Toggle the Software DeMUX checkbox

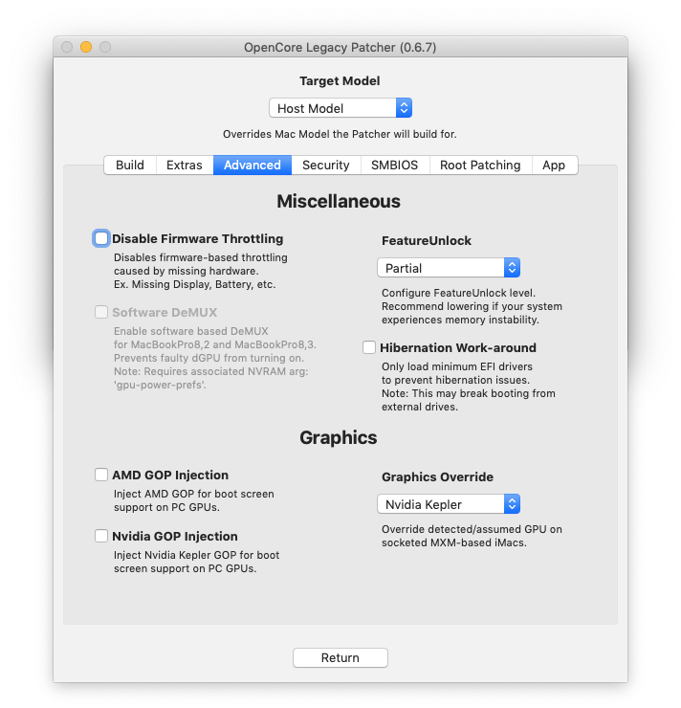click(101, 312)
